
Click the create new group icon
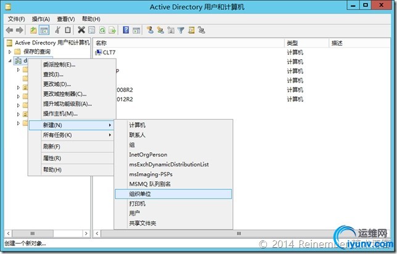(x=160, y=30)
